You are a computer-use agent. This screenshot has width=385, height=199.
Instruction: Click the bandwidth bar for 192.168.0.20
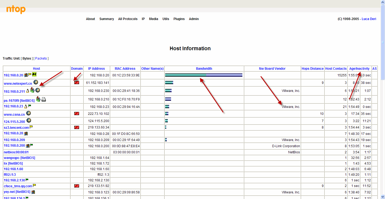pos(203,75)
